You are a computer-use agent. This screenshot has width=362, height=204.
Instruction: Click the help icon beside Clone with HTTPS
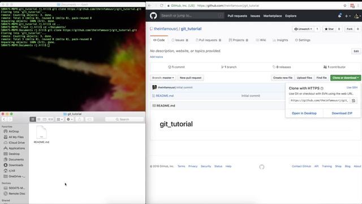point(322,88)
